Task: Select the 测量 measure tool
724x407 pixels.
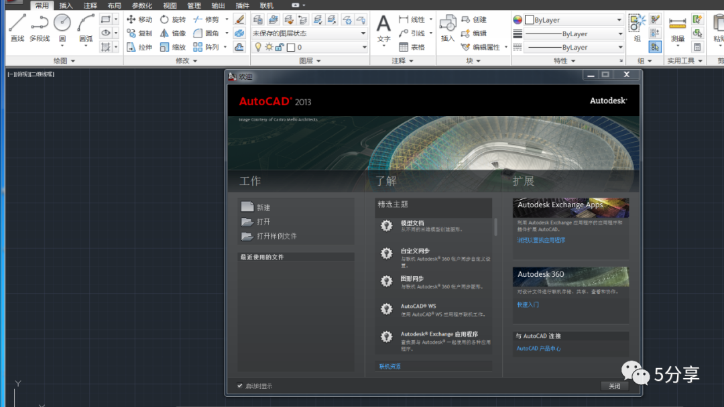Action: 677,29
